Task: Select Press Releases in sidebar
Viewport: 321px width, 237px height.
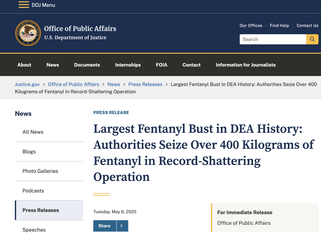Action: pyautogui.click(x=49, y=210)
